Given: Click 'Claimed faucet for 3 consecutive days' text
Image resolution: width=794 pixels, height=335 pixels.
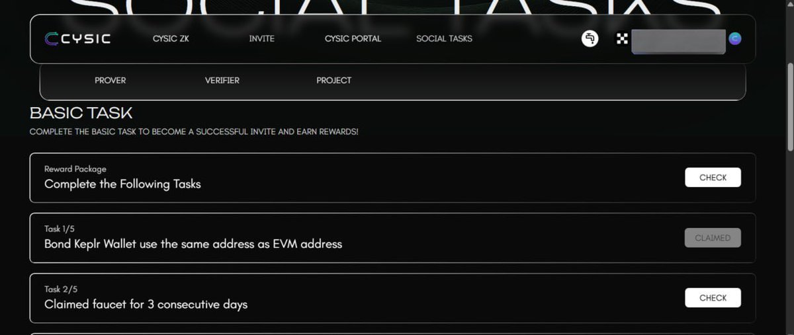Looking at the screenshot, I should 146,305.
